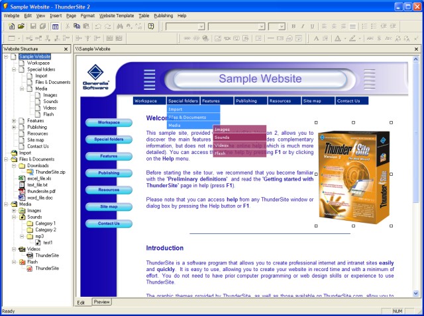Open the Insert menu

[56, 16]
